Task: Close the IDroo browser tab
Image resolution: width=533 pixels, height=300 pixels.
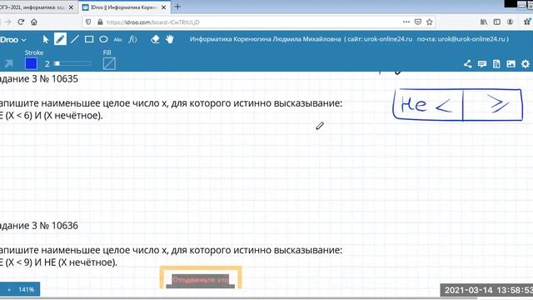Action: 163,7
